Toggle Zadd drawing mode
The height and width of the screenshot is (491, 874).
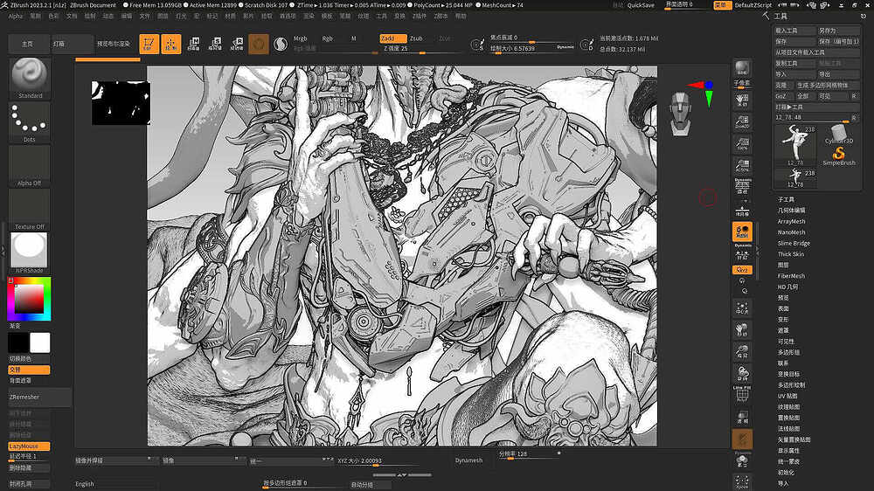393,38
